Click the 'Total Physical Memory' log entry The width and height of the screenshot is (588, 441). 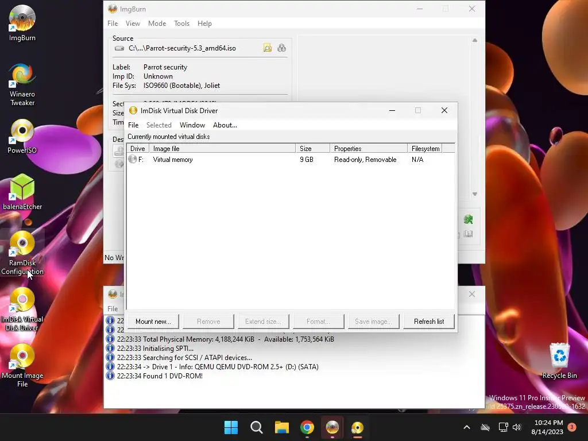coord(225,339)
